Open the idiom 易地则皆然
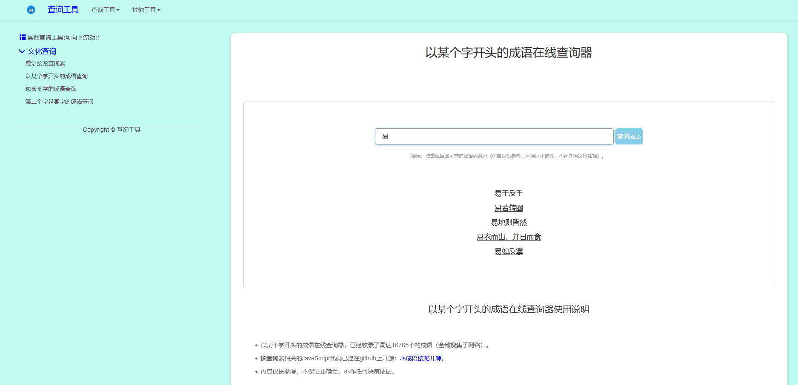This screenshot has height=385, width=798. [x=509, y=223]
